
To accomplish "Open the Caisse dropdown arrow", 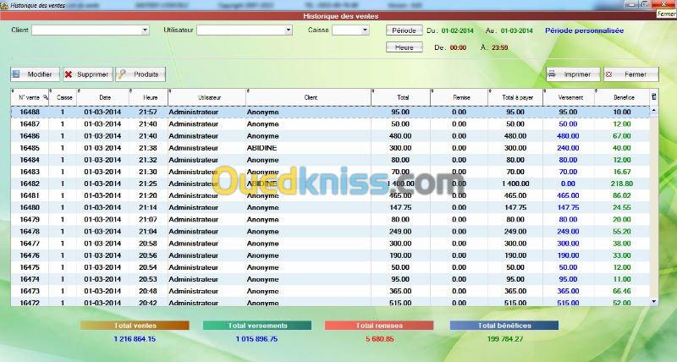I will click(x=365, y=30).
